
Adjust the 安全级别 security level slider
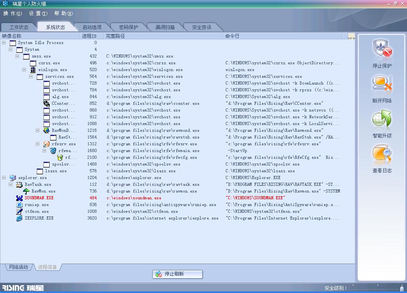(x=402, y=288)
